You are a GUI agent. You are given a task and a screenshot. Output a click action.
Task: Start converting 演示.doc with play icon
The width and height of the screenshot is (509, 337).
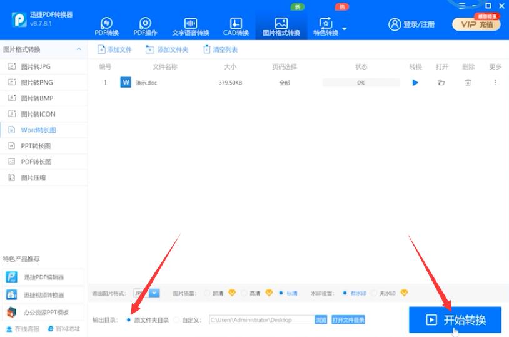point(415,83)
